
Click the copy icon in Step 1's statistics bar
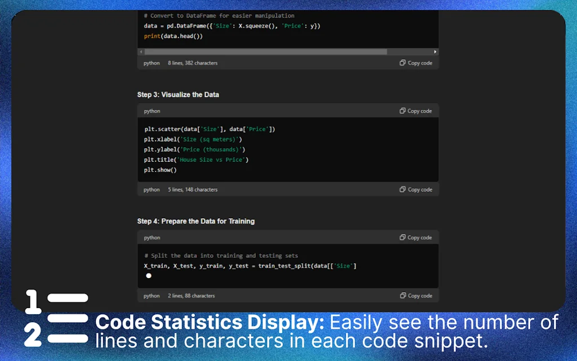(x=402, y=63)
